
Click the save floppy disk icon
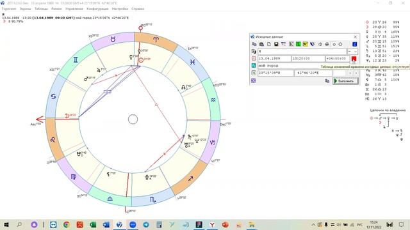coord(276,44)
